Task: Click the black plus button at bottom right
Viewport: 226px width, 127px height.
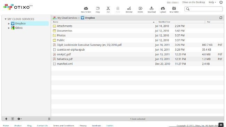Action: tap(221, 125)
